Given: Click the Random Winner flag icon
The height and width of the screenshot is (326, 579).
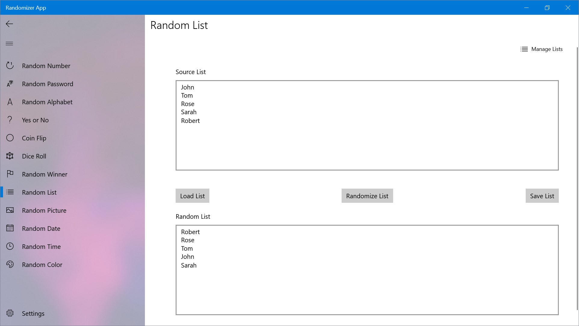Looking at the screenshot, I should 10,174.
